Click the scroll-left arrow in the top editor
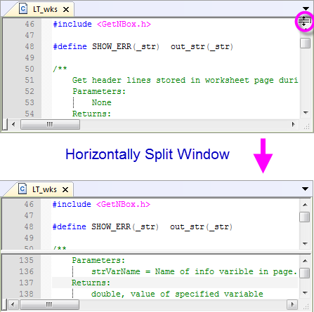The image size is (314, 312). coord(13,124)
